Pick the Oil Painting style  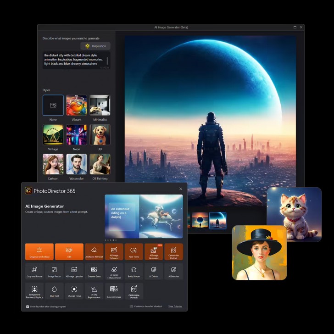click(100, 164)
